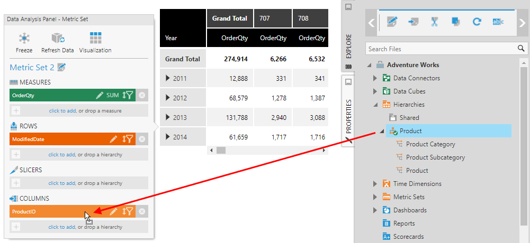Edit the OrderQty measure with pencil icon

[100, 95]
